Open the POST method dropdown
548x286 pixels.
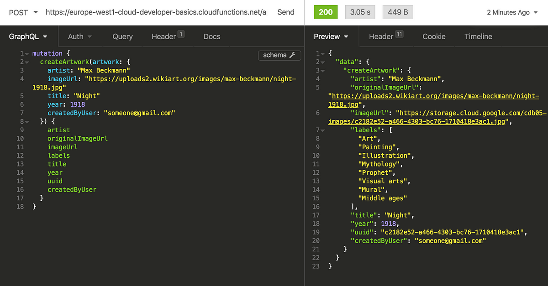(x=24, y=12)
